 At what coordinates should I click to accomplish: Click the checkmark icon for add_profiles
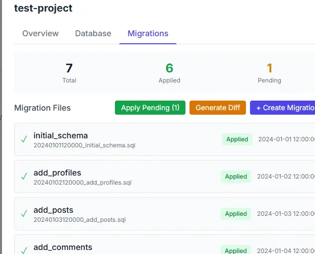(24, 177)
